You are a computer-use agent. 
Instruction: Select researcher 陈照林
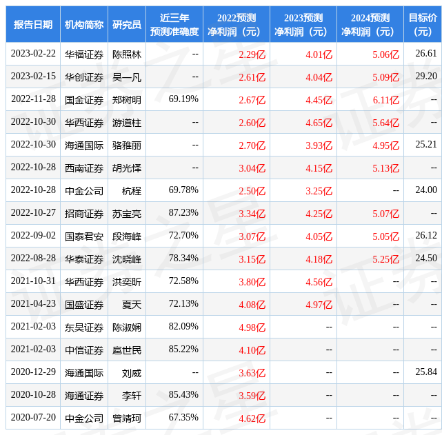coord(127,54)
